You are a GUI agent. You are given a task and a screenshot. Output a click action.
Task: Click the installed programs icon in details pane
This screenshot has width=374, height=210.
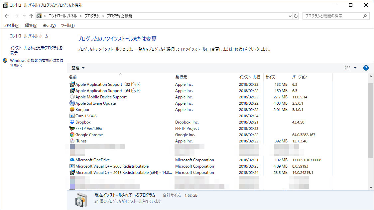81,200
